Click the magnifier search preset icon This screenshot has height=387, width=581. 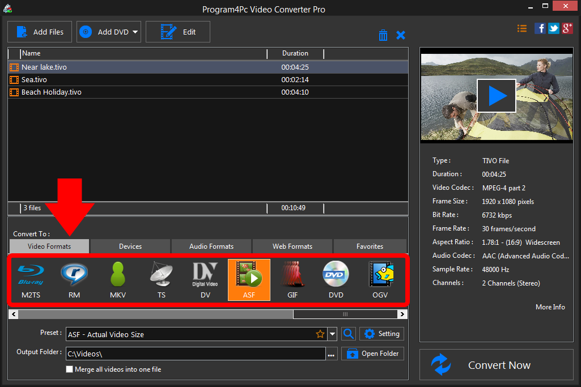pyautogui.click(x=348, y=334)
